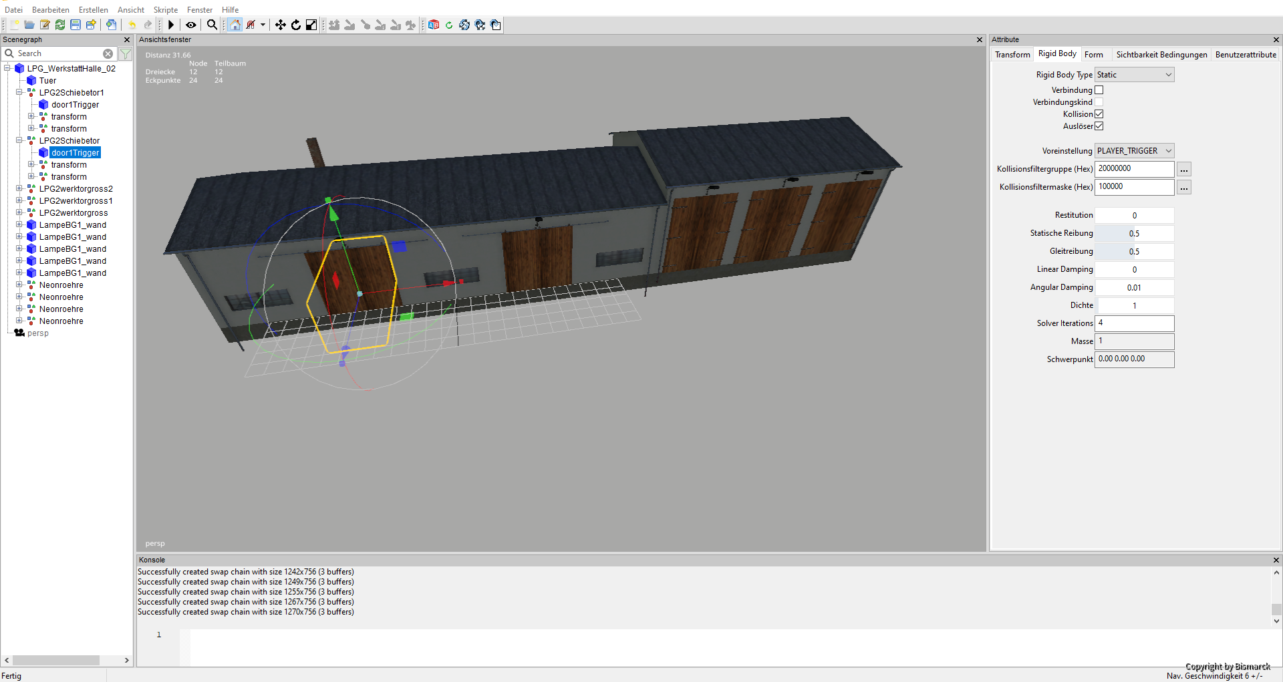Uncheck the Auslöser checkbox

pos(1099,126)
